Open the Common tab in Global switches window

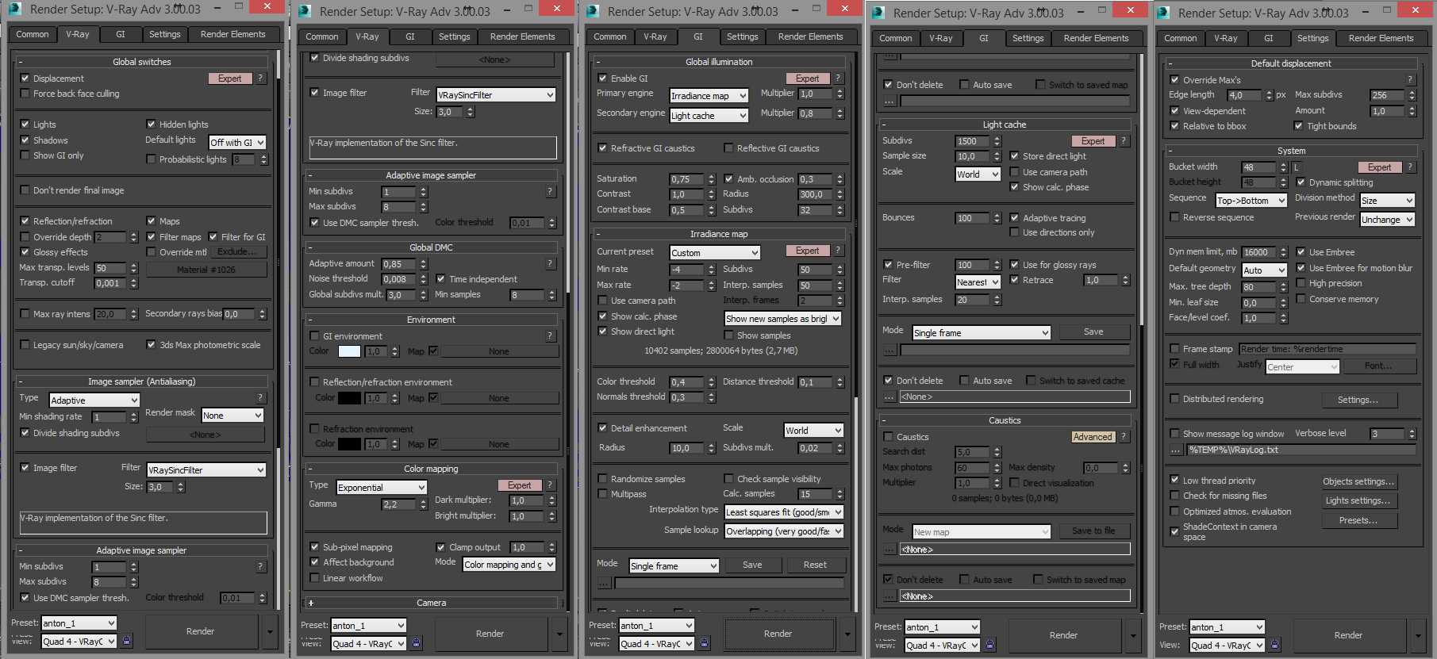tap(33, 34)
